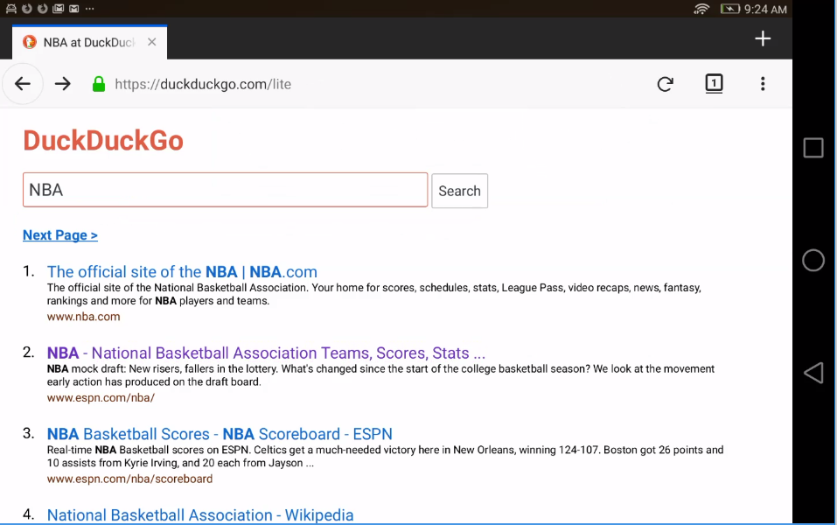
Task: Tap the Android home circle button
Action: pyautogui.click(x=813, y=260)
